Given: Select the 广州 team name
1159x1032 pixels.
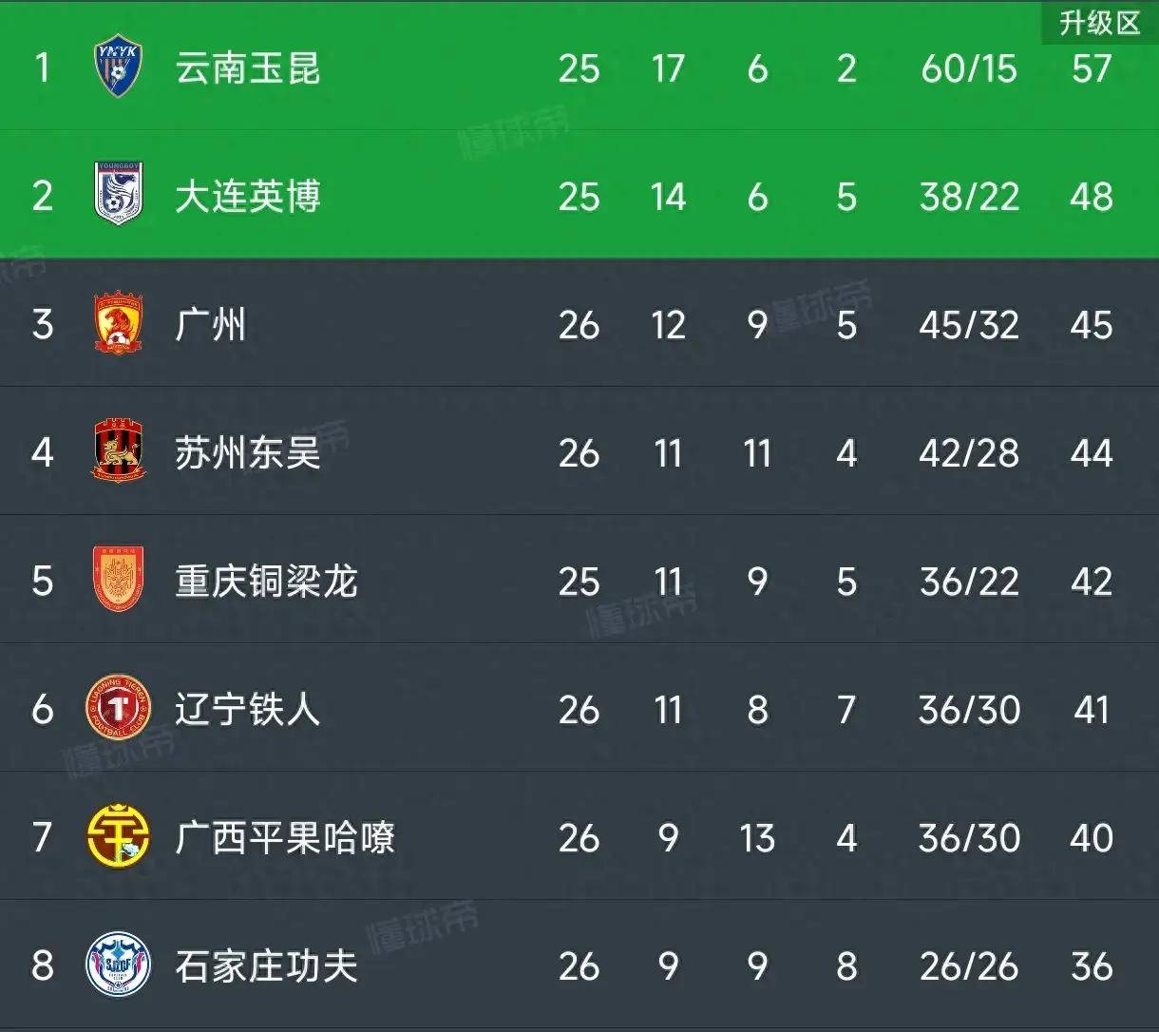Looking at the screenshot, I should point(211,325).
